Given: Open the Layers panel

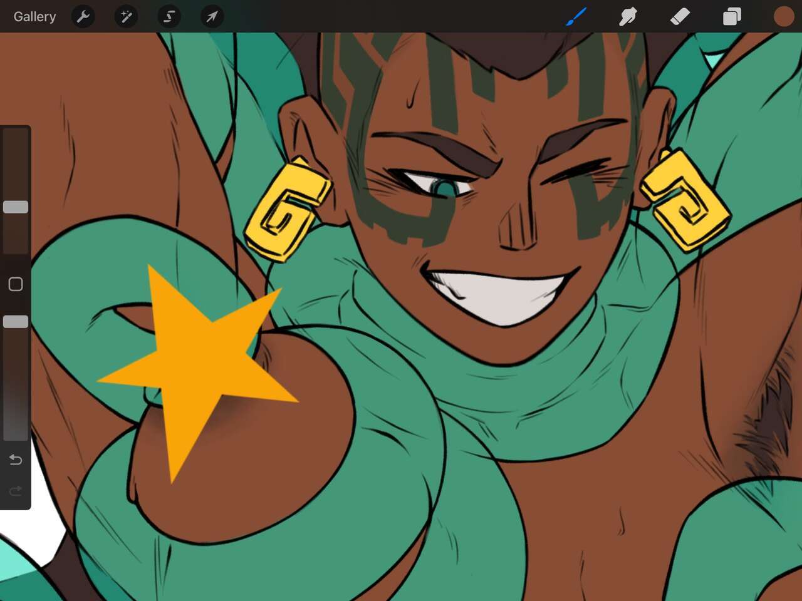Looking at the screenshot, I should (x=732, y=17).
